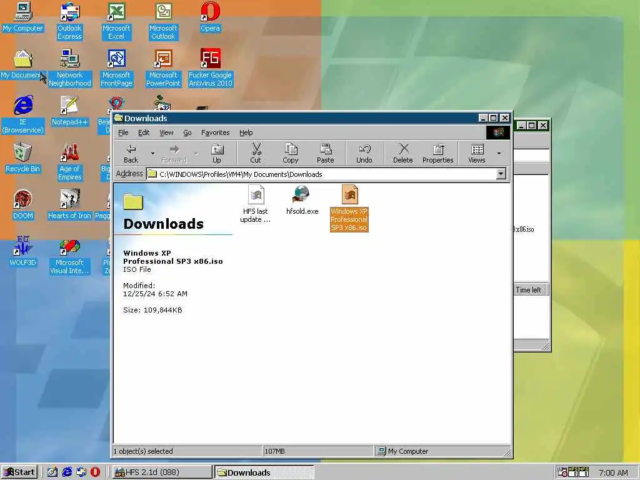The image size is (640, 480).
Task: Cut the selected file
Action: click(256, 154)
